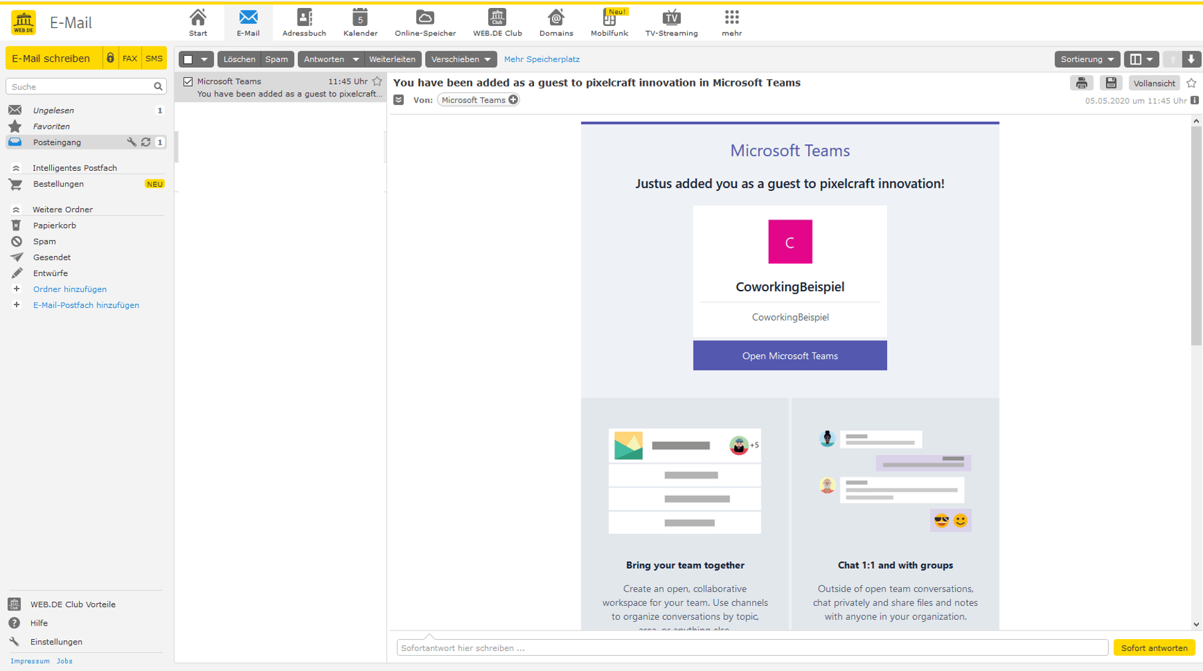Refresh the Posteingang folder

tap(146, 142)
